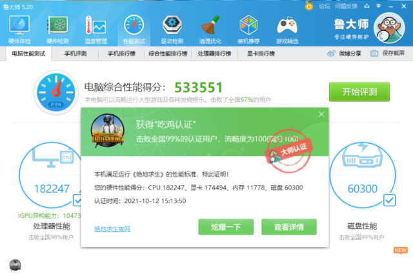Click processor monitor icon above 182247
Viewport: 413px width, 276px height.
(53, 157)
